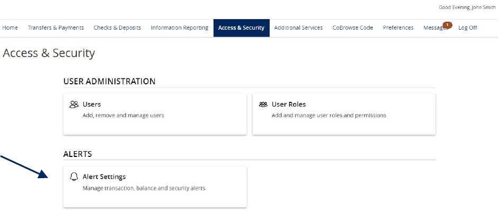
Task: Open Additional Services menu
Action: (298, 28)
